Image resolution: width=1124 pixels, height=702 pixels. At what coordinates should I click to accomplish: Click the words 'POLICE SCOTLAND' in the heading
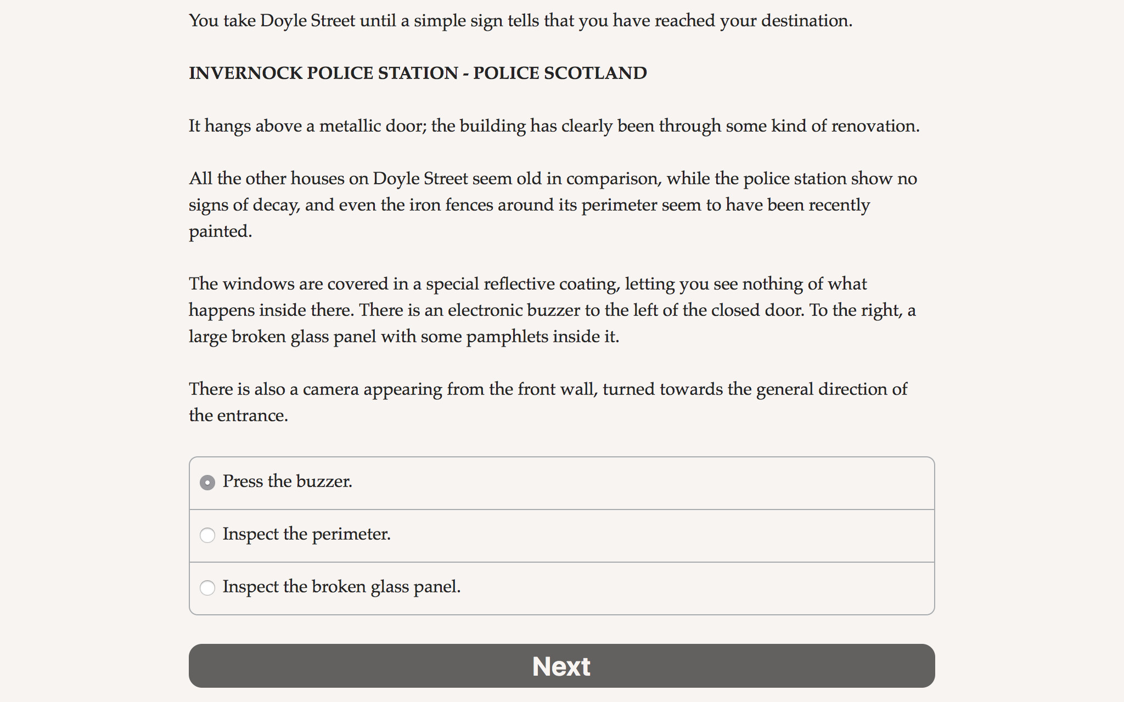click(x=560, y=73)
